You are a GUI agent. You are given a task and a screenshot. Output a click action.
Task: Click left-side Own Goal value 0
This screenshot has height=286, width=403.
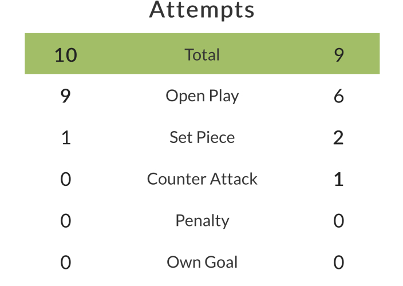tap(66, 263)
